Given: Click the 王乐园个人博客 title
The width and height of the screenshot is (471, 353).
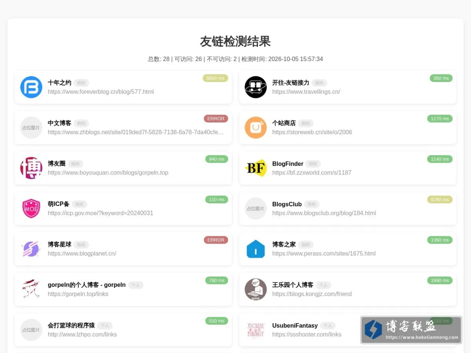Looking at the screenshot, I should click(293, 285).
